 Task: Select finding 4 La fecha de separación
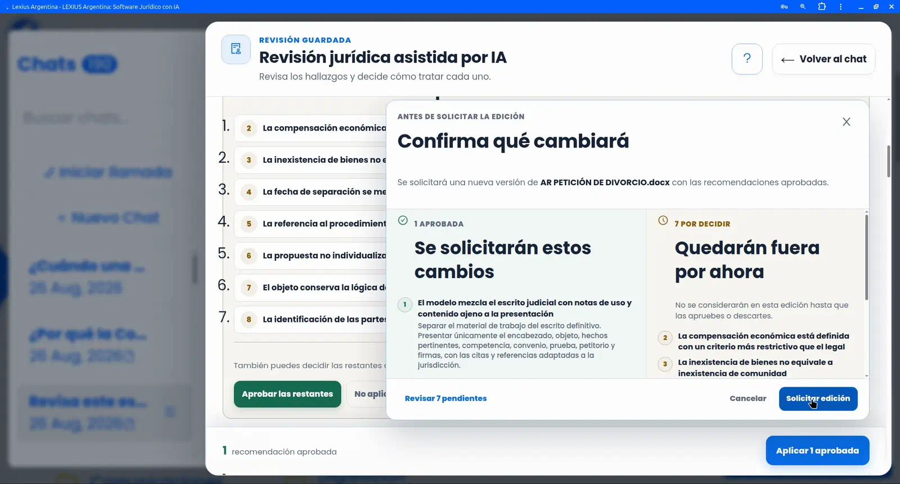310,192
